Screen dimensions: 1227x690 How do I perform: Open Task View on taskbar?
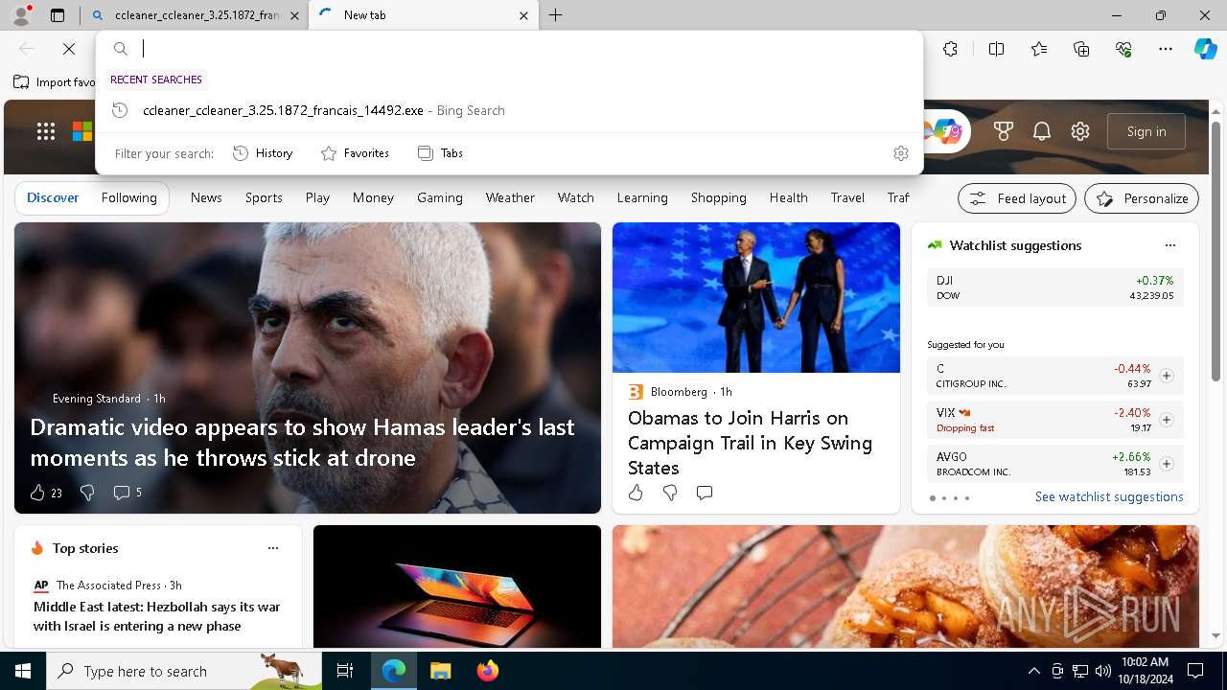point(345,671)
